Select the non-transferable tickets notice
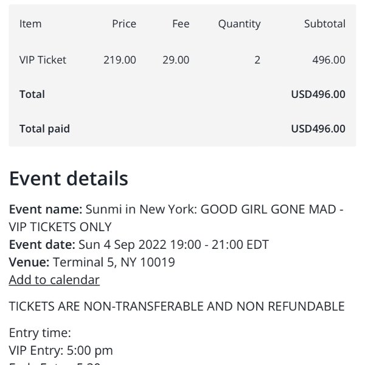Screen dimensions: 365x365 [x=176, y=306]
